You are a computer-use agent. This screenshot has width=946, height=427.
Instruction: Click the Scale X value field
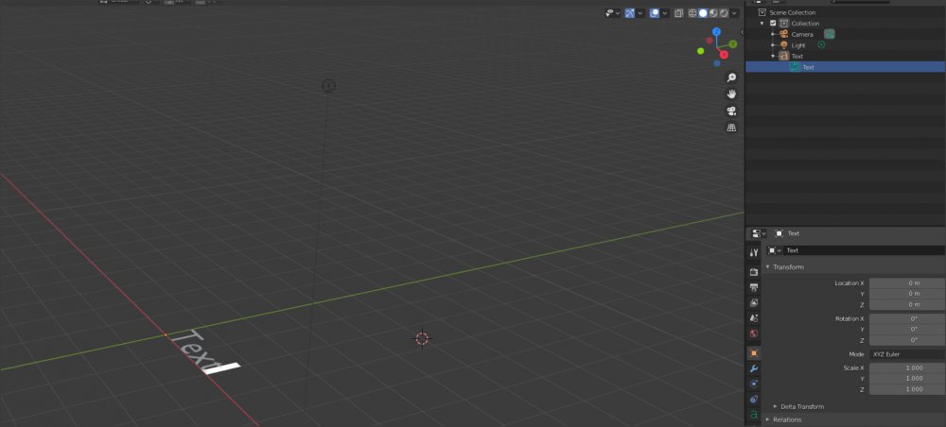(906, 367)
